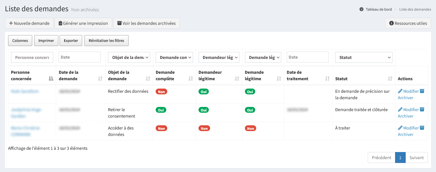Focus the Personne concernée filter field
The image size is (436, 172).
(32, 57)
